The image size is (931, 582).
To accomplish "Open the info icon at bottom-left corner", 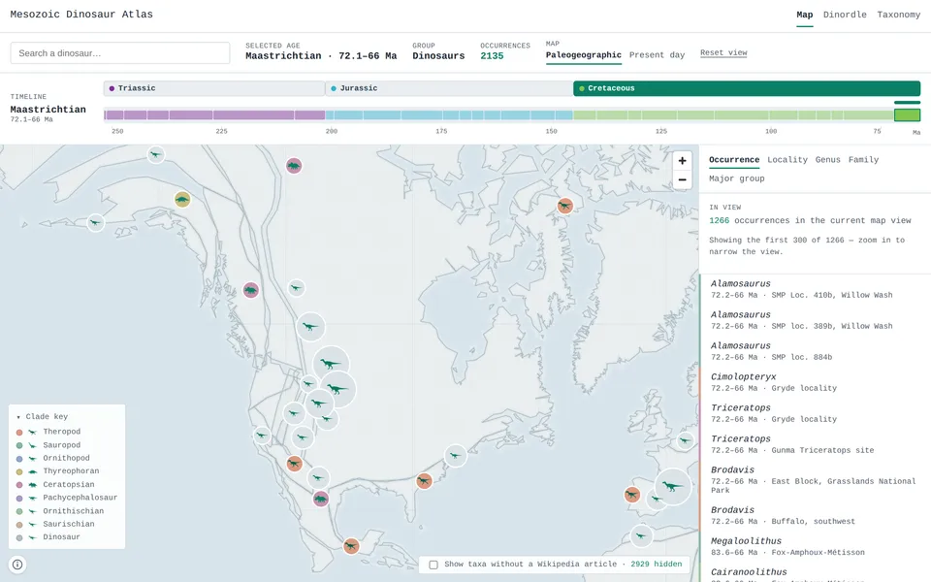I will 17,565.
